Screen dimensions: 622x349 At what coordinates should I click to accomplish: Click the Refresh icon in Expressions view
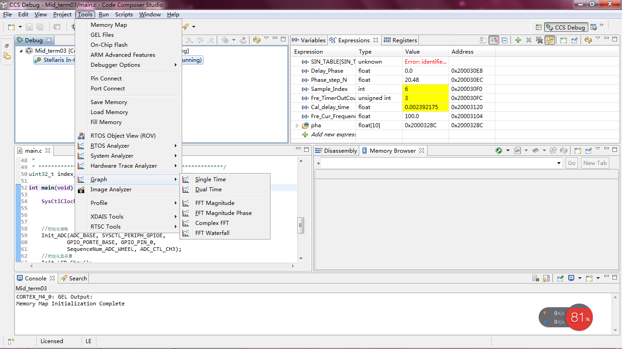pos(588,40)
